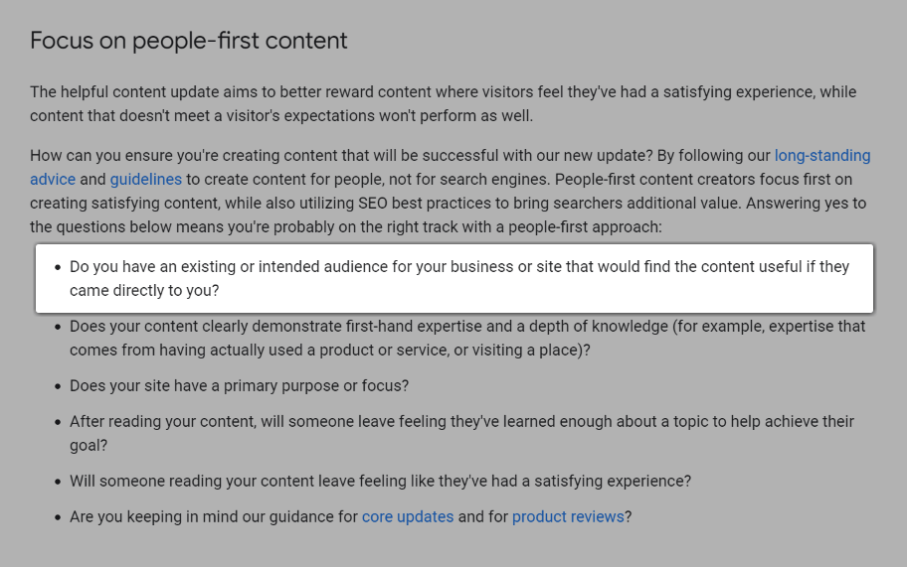Screen dimensions: 907x567
Task: Click the 'How can you ensure' sentence
Action: coord(338,156)
